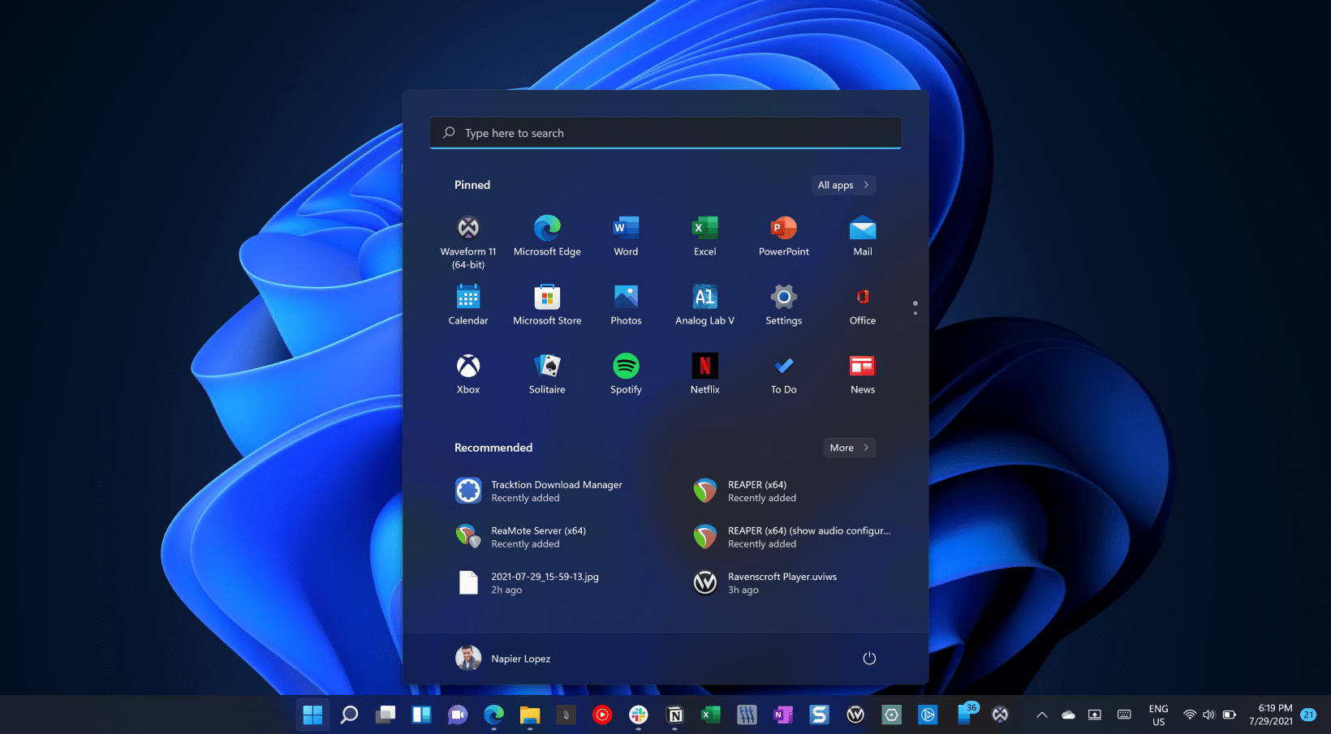1331x734 pixels.
Task: Open Microsoft Edge icon on the taskbar
Action: (493, 715)
